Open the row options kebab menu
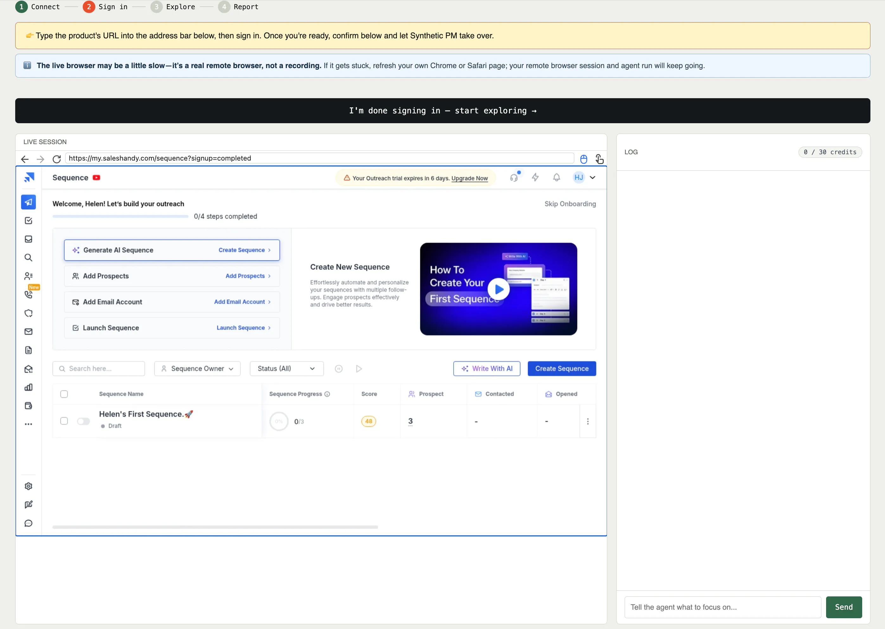This screenshot has height=629, width=885. pyautogui.click(x=588, y=422)
